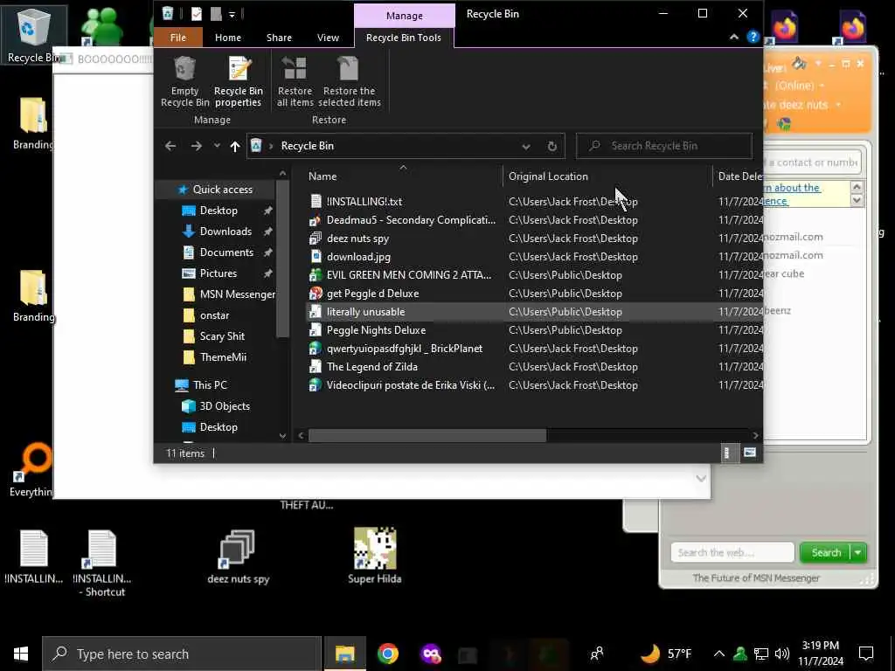Click Search button in MSN Messenger
This screenshot has width=895, height=671.
coord(826,552)
